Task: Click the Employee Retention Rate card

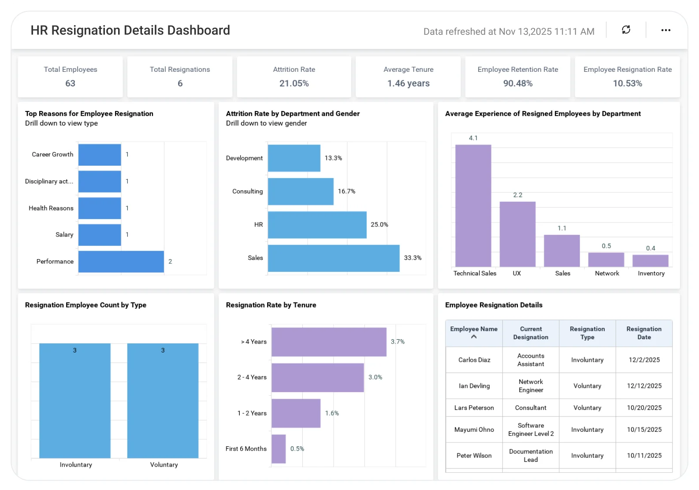Action: point(518,77)
